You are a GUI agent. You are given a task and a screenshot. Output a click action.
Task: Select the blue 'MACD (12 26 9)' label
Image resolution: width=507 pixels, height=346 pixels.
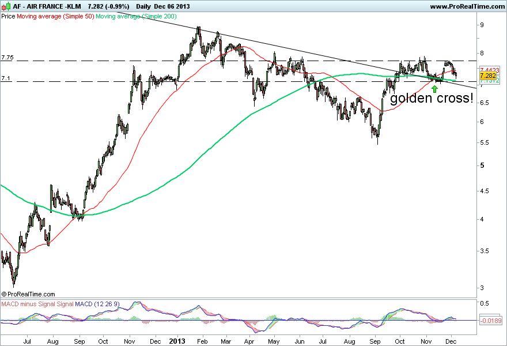[x=97, y=304]
